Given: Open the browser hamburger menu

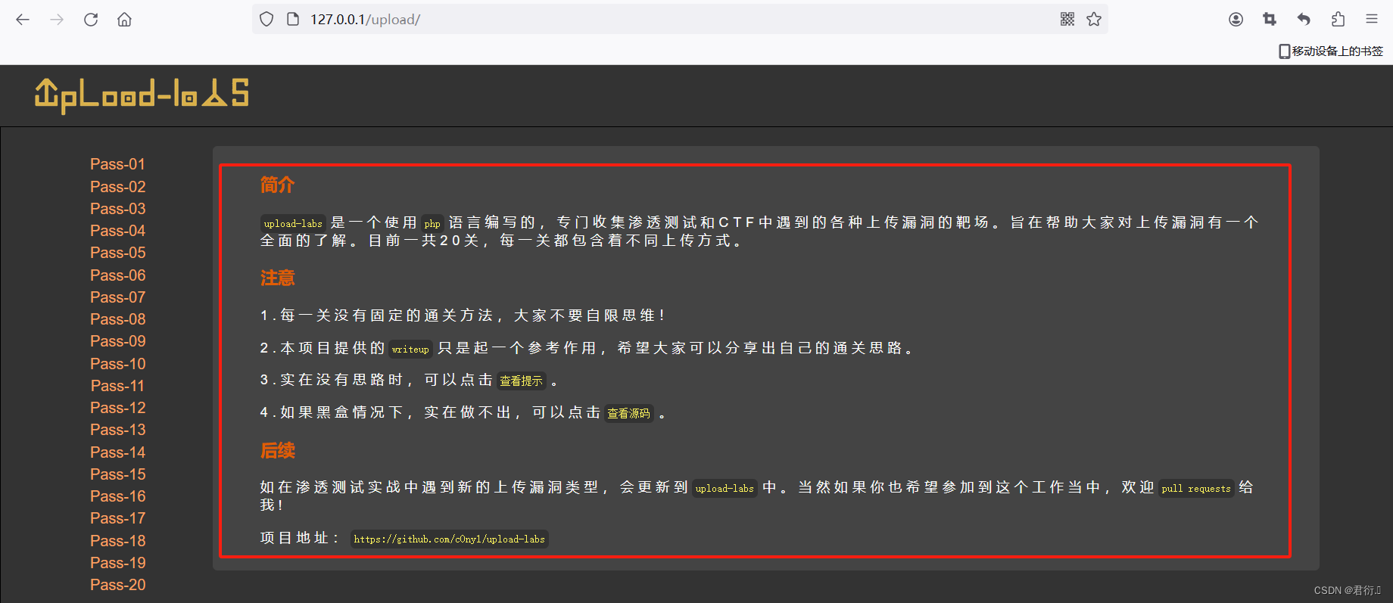Looking at the screenshot, I should click(1372, 20).
